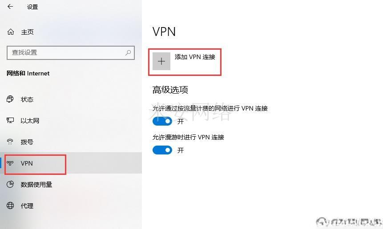Click the pie chart icon for 数据使用量
This screenshot has height=229, width=383.
pyautogui.click(x=10, y=184)
